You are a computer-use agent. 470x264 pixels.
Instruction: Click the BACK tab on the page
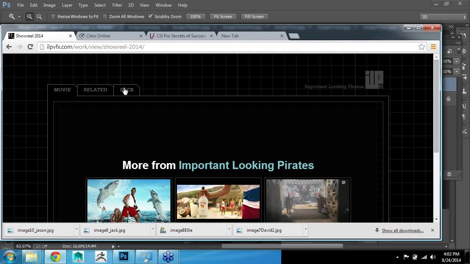127,90
